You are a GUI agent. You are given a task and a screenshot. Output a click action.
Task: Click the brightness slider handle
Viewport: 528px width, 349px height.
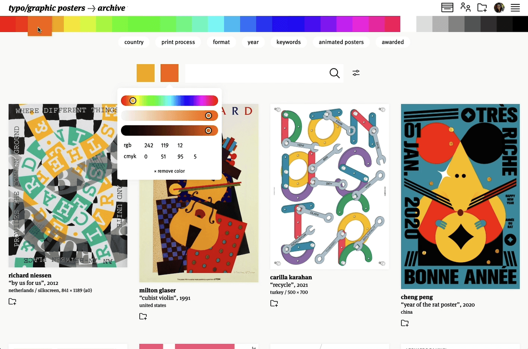pos(209,130)
